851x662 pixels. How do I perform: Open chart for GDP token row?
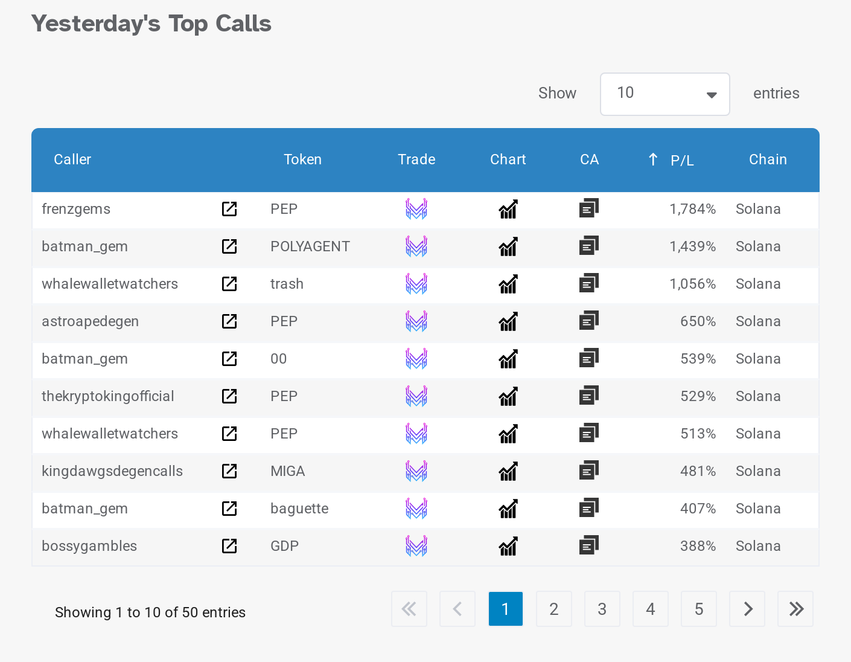pos(508,546)
